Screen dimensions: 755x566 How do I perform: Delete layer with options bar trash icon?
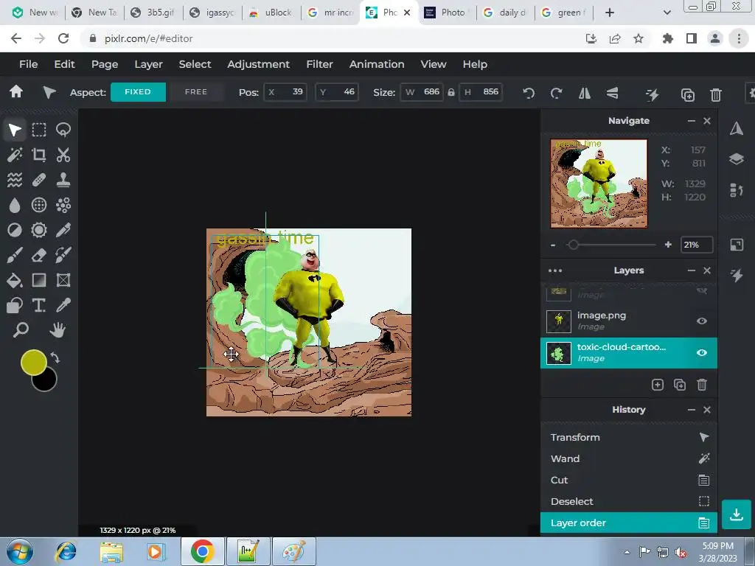(x=716, y=95)
